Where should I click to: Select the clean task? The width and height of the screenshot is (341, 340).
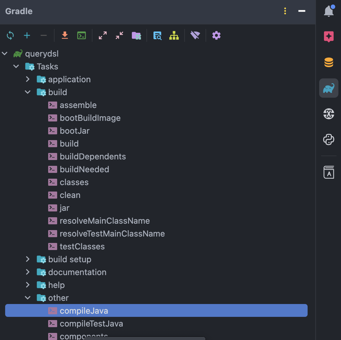click(70, 195)
